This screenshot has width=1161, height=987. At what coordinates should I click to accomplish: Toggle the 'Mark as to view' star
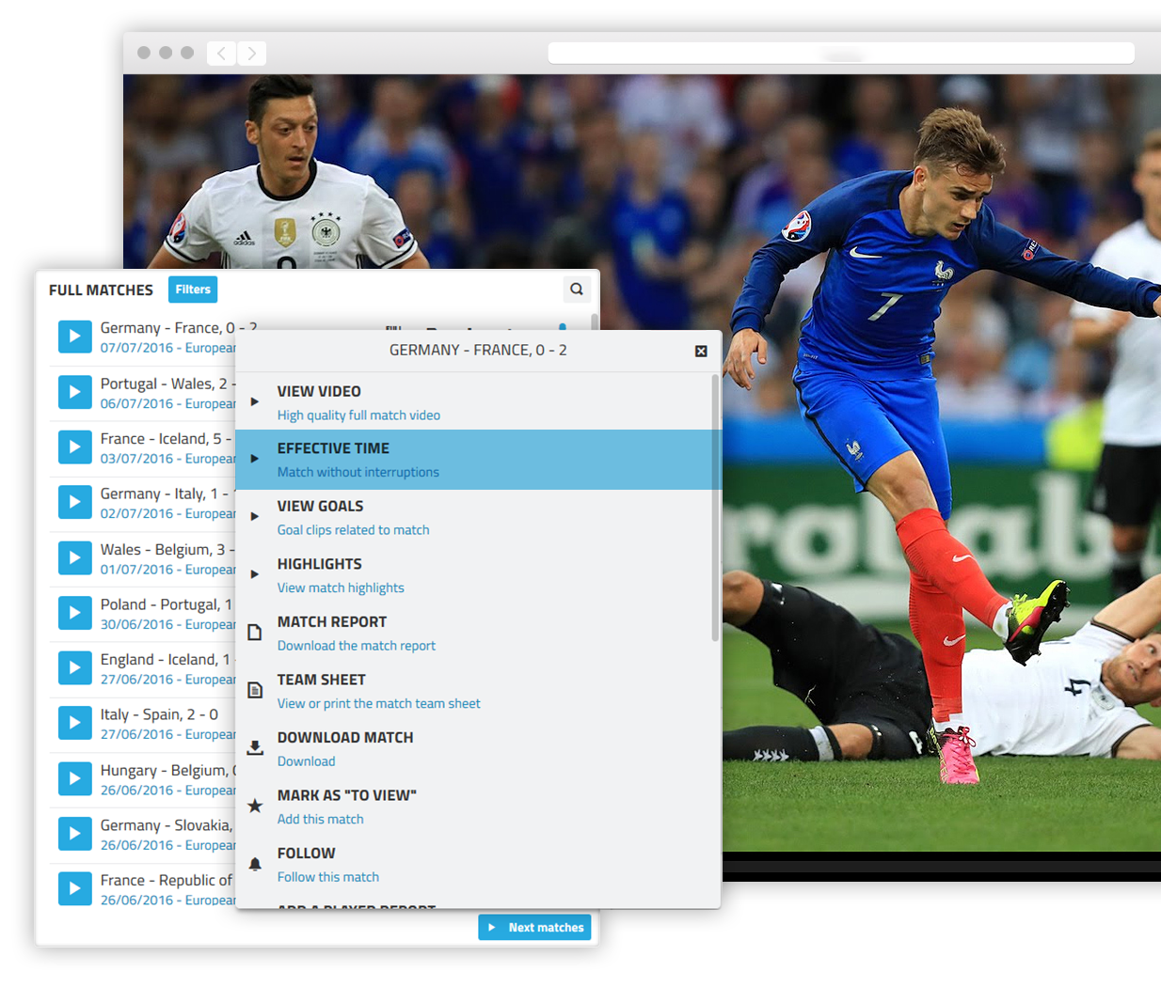(x=254, y=805)
